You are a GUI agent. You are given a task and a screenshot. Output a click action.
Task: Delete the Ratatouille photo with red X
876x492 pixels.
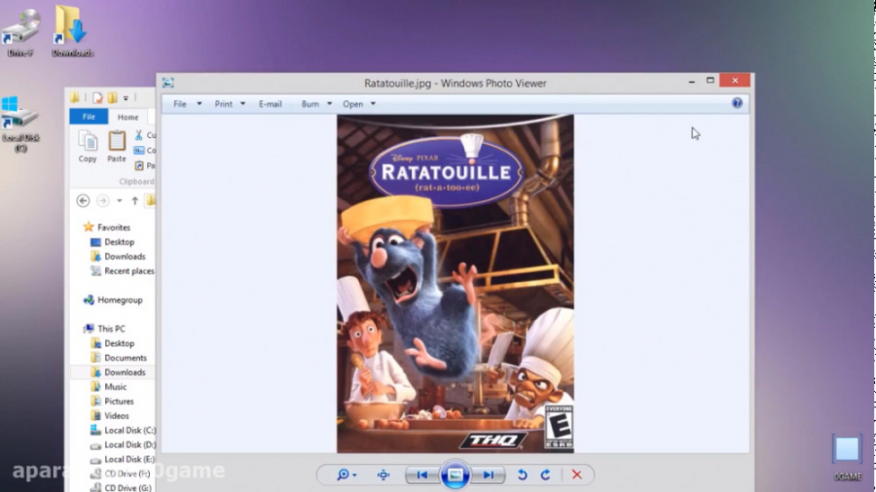tap(576, 474)
